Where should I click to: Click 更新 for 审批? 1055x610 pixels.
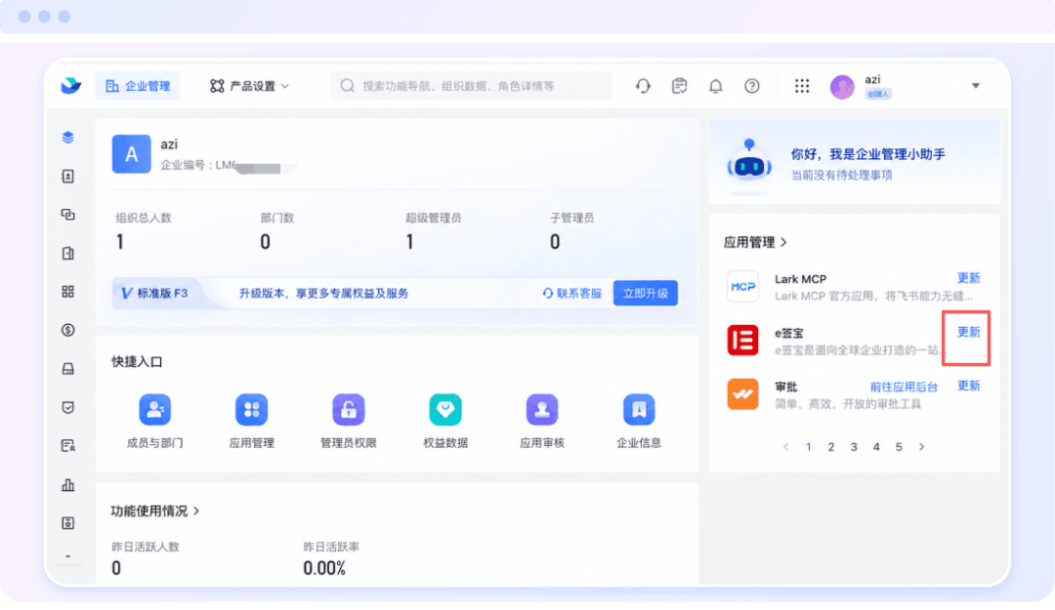coord(969,386)
